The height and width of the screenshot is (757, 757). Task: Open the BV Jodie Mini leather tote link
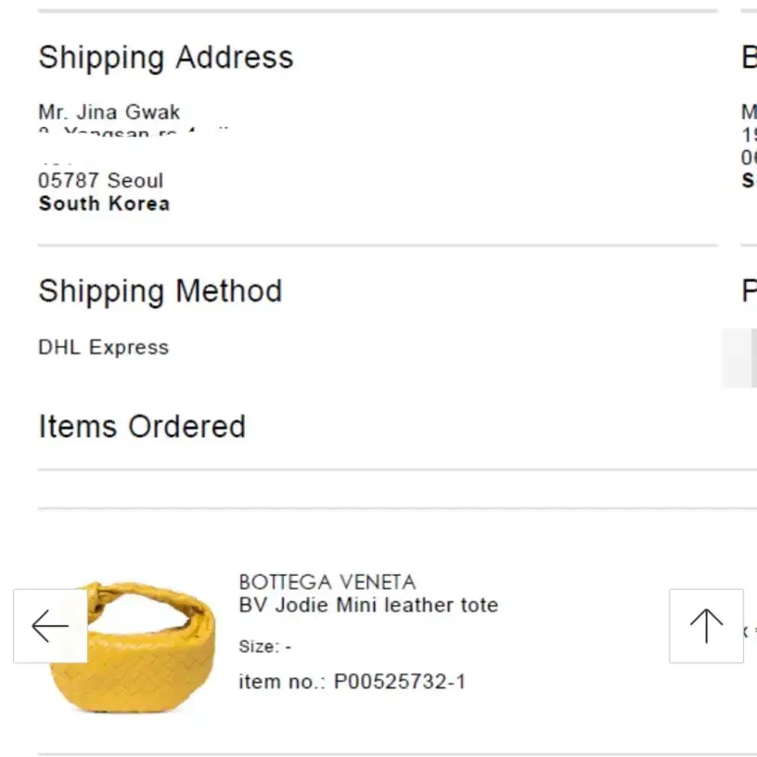(x=368, y=605)
